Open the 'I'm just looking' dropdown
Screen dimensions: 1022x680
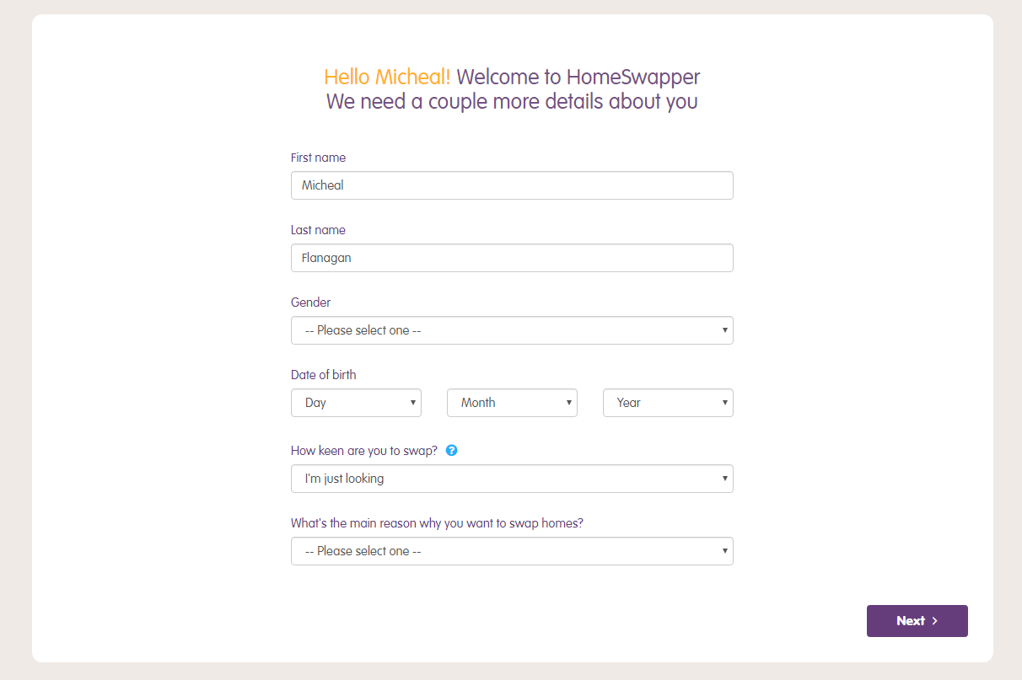512,479
